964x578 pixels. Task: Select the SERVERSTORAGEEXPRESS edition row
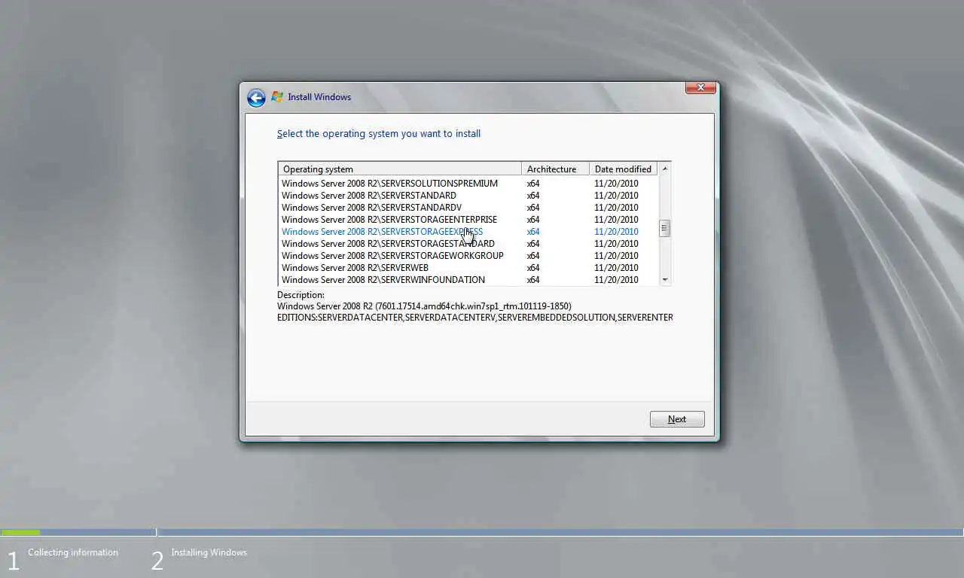(468, 232)
